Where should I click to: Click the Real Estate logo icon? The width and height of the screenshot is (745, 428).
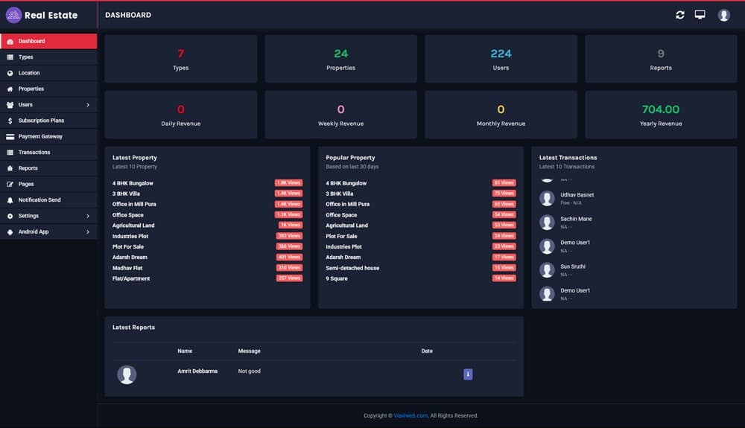click(13, 15)
